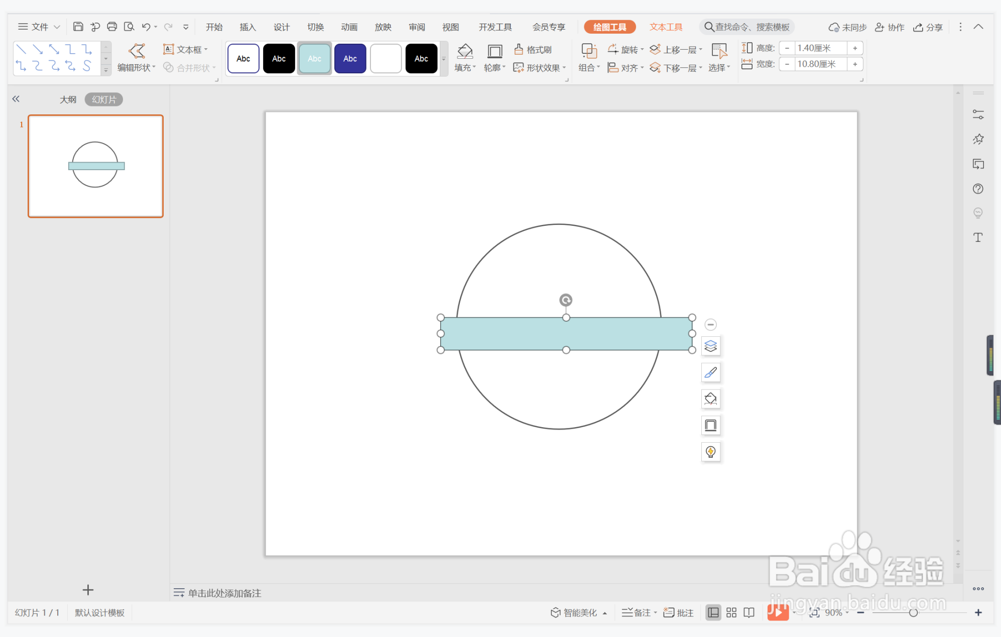Image resolution: width=1001 pixels, height=637 pixels.
Task: Click the Share (分享) button
Action: pos(928,27)
